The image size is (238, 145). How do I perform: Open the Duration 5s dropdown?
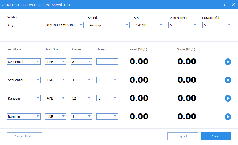pos(217,25)
